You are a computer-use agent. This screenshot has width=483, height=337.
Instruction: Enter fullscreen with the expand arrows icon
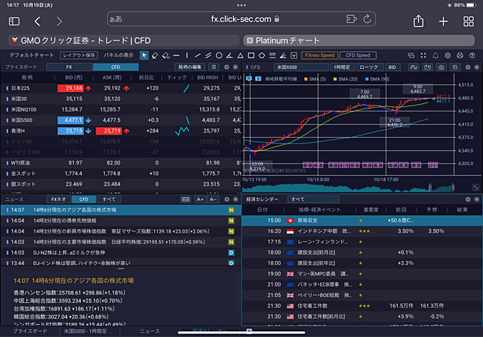coord(423,55)
